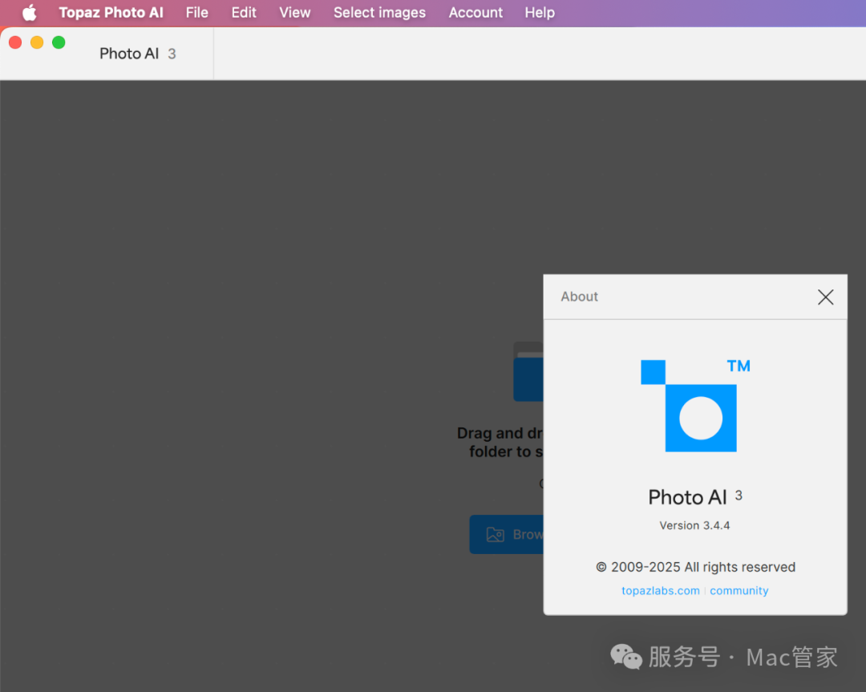Open the community link
This screenshot has height=692, width=866.
click(x=739, y=591)
